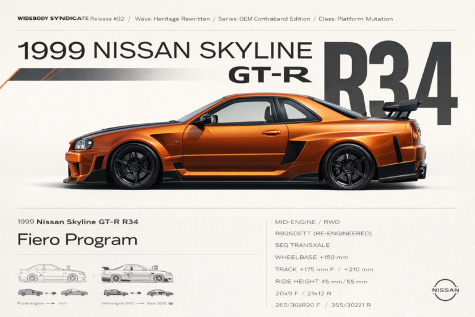This screenshot has height=317, width=475.
Task: Click the left outline sketch of the stock car
Action: coord(53,273)
